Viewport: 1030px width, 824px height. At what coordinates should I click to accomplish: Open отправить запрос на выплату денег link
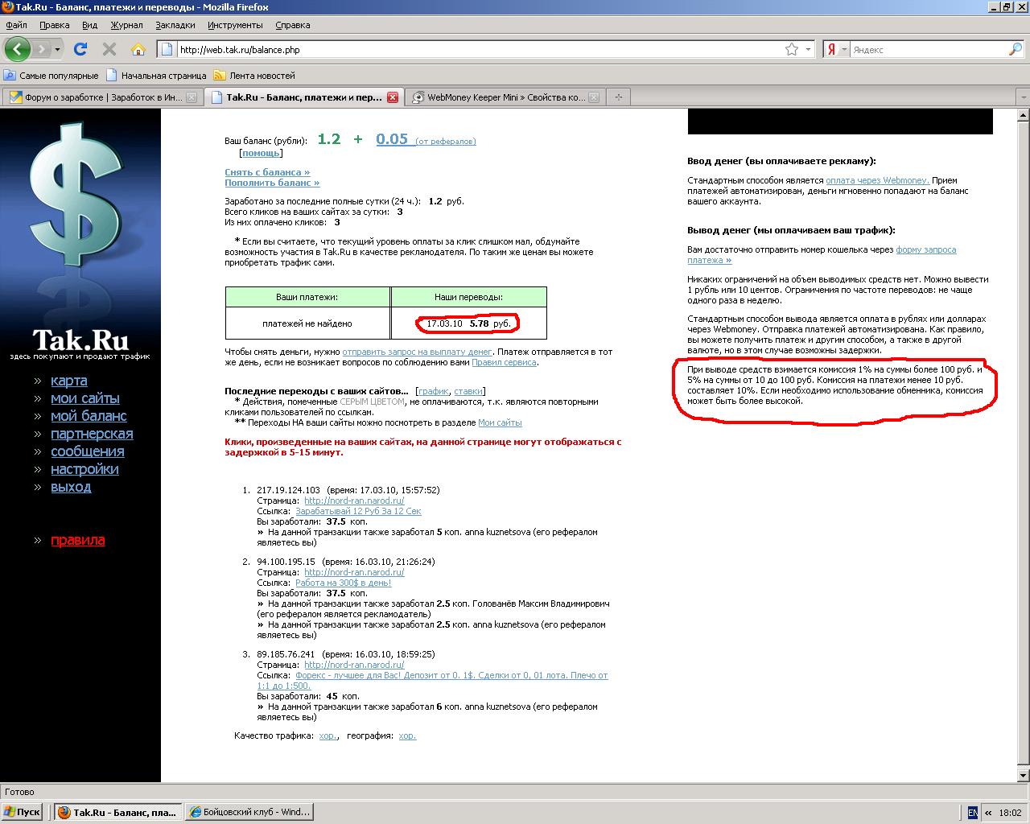point(417,352)
